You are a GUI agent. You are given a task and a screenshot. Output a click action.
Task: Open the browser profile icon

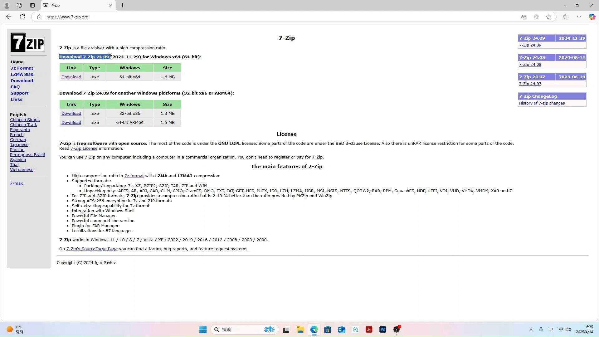(7, 5)
